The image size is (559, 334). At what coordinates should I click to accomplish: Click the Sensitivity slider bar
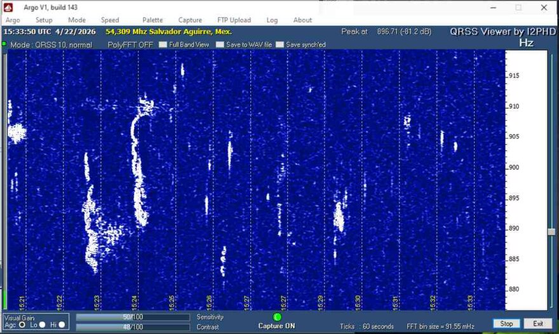pyautogui.click(x=133, y=317)
